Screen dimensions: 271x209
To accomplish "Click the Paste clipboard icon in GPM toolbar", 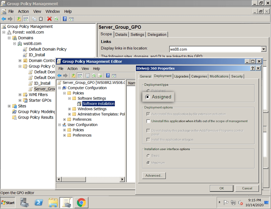I will 41,19.
